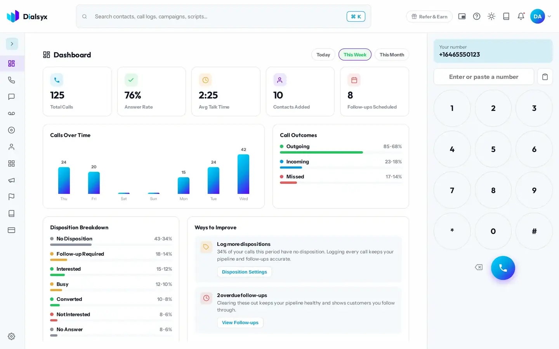Click the Refer & Earn button

pos(429,16)
